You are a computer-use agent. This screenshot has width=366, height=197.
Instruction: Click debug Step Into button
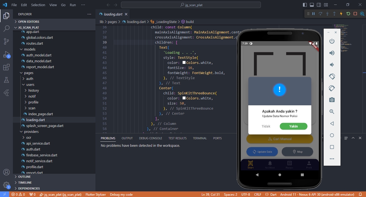[x=327, y=14]
